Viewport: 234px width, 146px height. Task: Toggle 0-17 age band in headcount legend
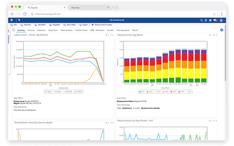(x=142, y=92)
